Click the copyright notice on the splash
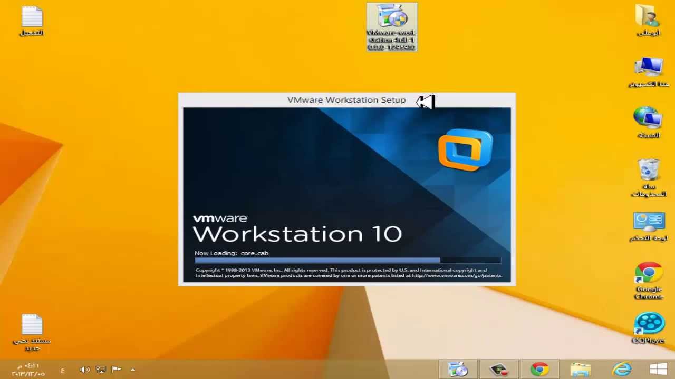This screenshot has height=379, width=675. click(349, 273)
